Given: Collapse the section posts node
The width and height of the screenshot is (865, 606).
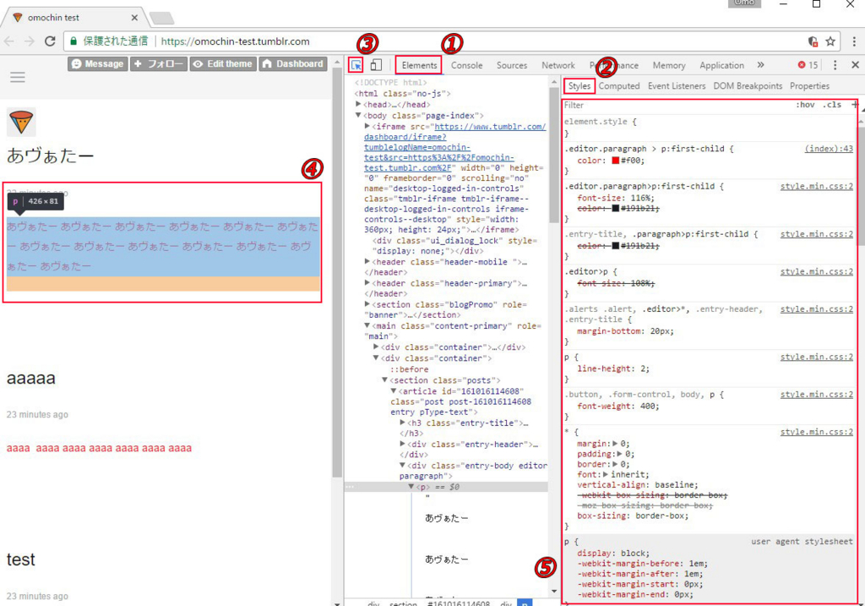Looking at the screenshot, I should [x=385, y=379].
